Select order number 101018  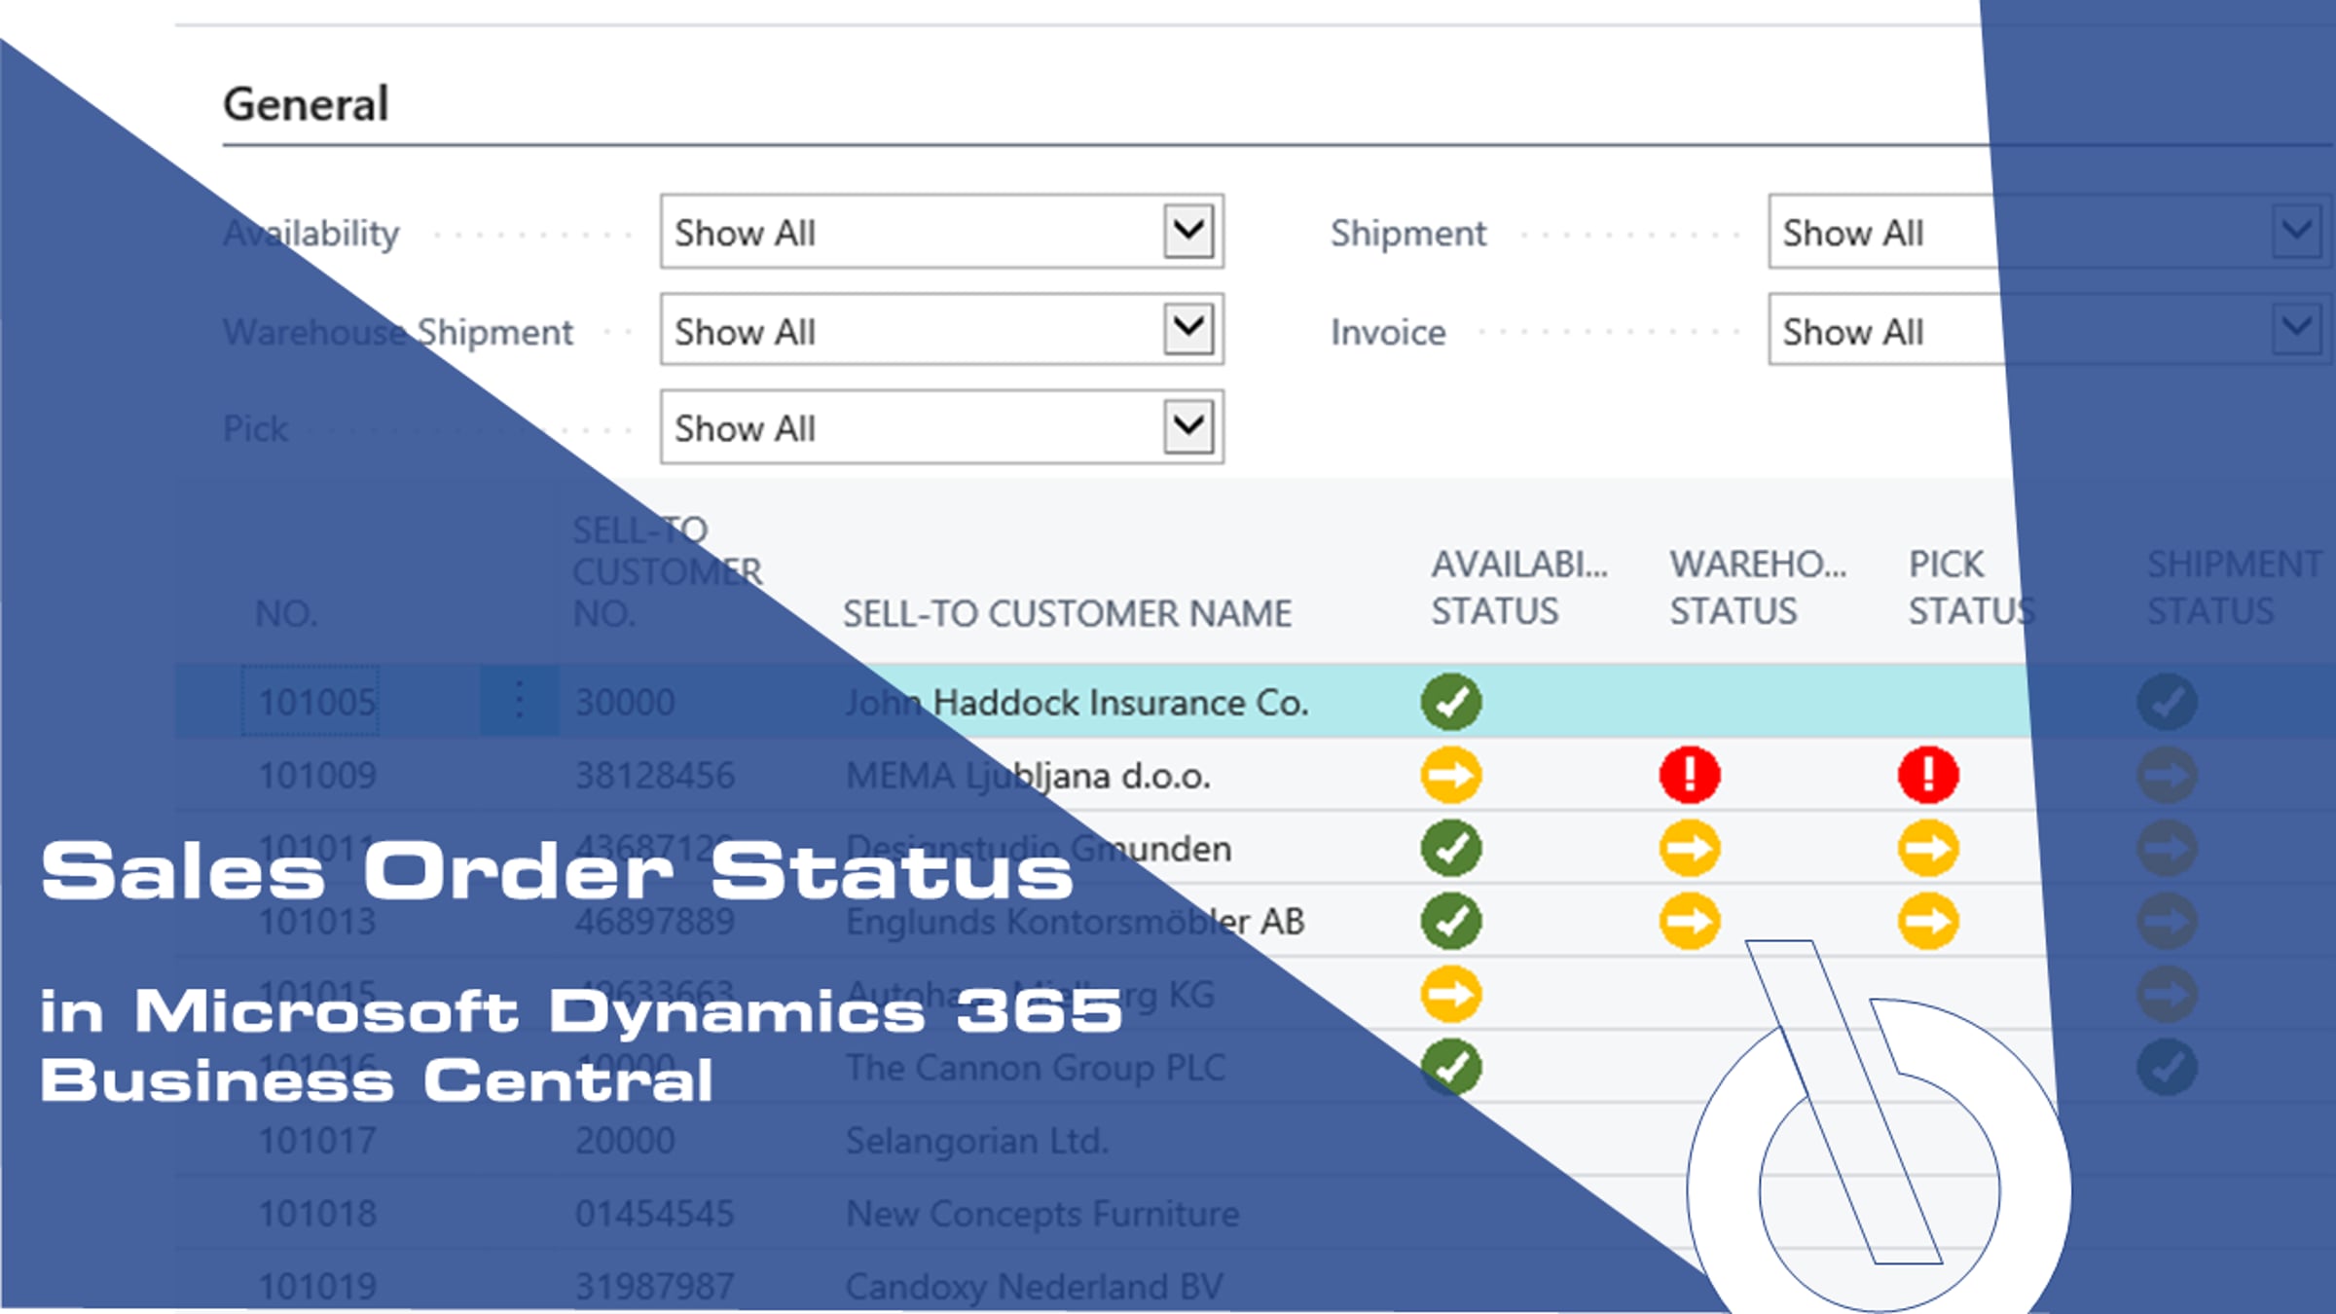tap(317, 1214)
